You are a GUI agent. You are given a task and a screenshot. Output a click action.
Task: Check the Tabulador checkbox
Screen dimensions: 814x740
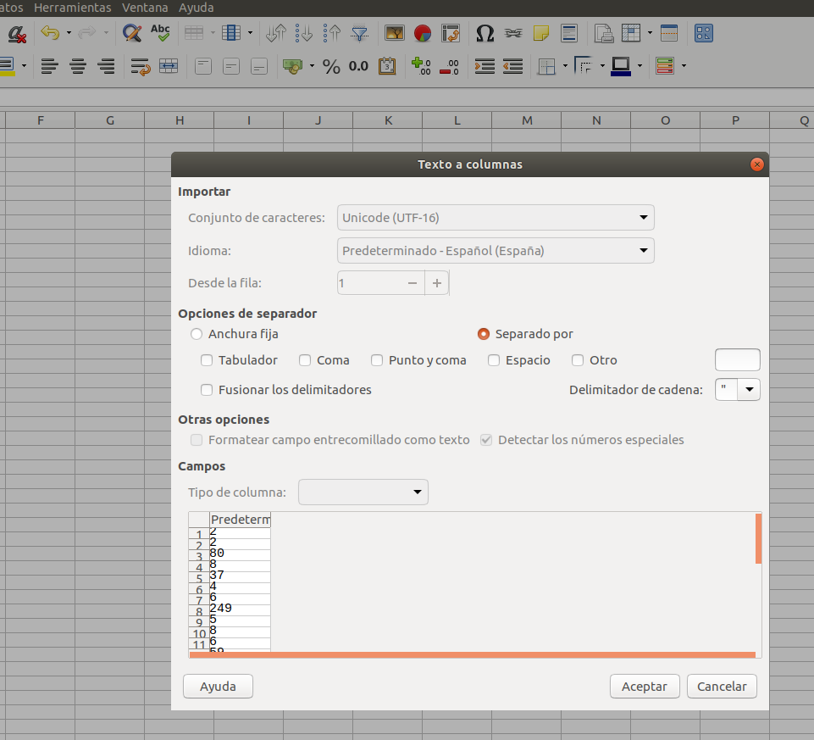click(207, 360)
